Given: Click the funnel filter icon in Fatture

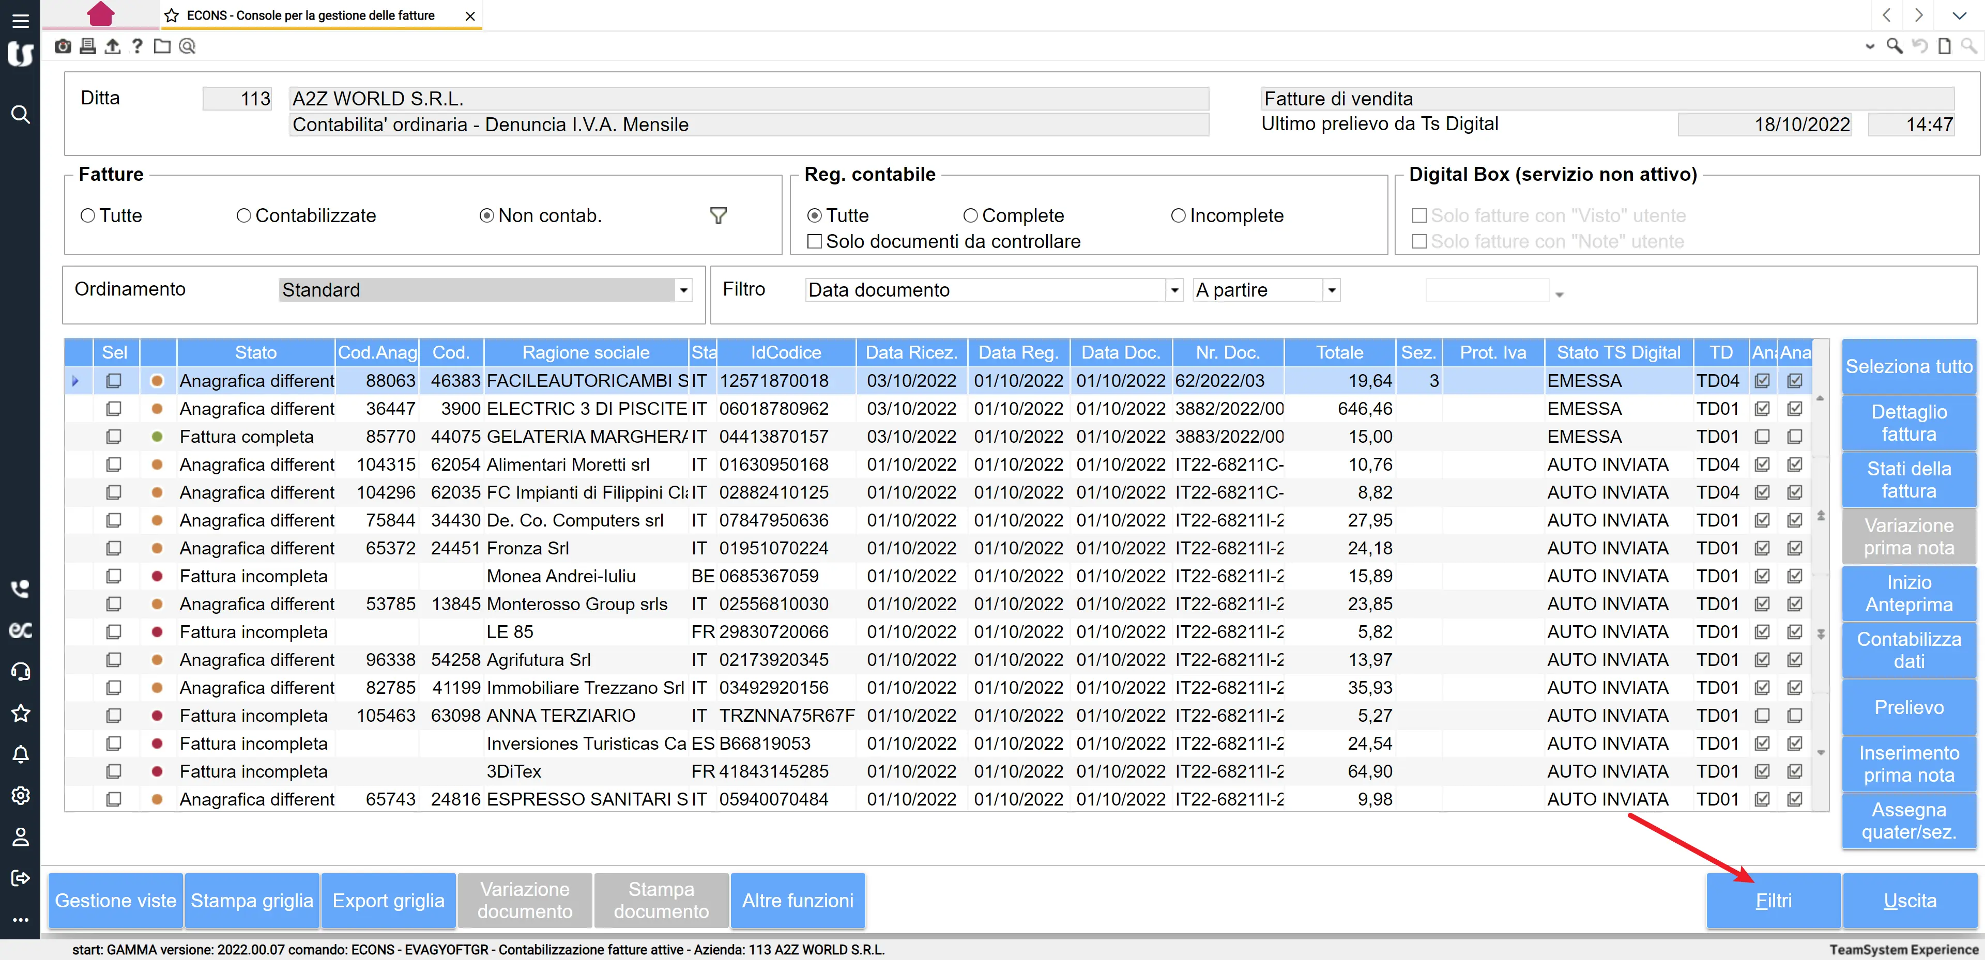Looking at the screenshot, I should point(718,216).
